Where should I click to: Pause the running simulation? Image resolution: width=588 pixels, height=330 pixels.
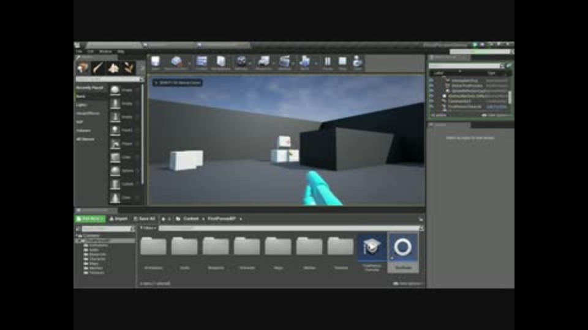click(x=327, y=61)
